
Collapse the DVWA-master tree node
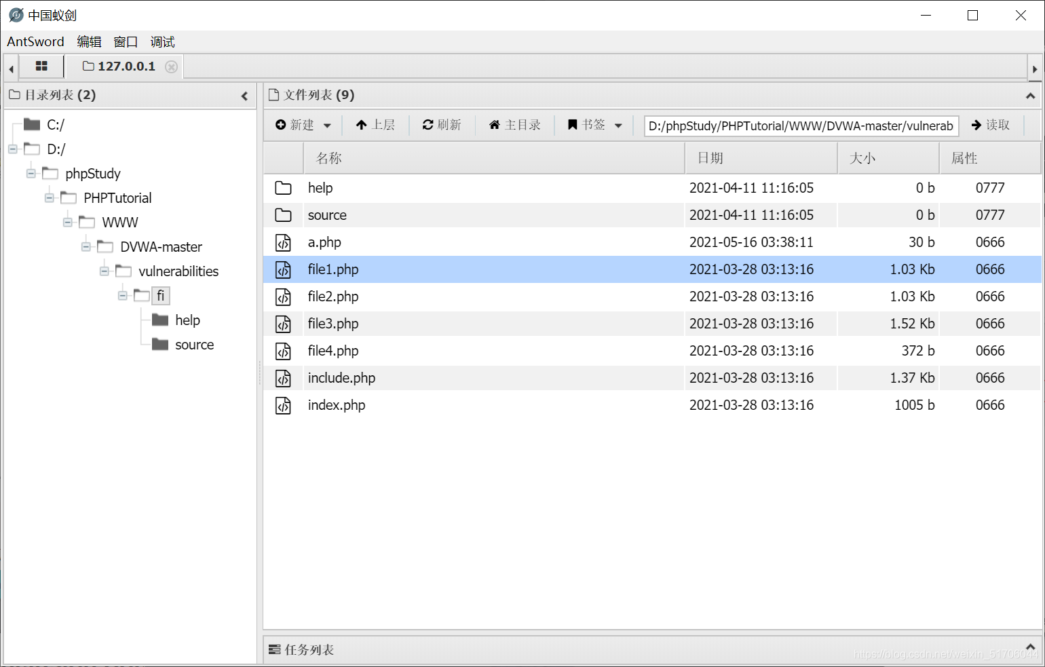(86, 247)
